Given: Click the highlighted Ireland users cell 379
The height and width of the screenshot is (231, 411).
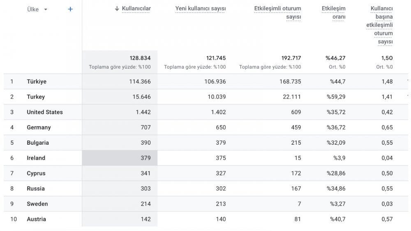Looking at the screenshot, I should coord(120,158).
